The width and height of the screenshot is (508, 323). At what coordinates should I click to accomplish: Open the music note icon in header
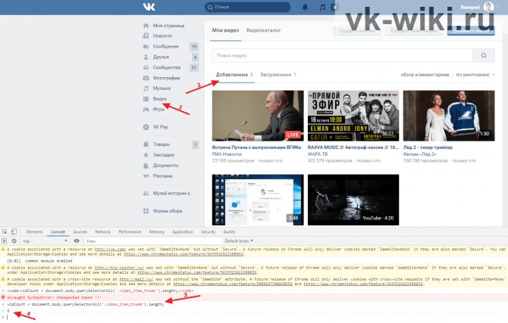[322, 7]
